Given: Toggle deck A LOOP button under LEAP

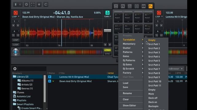Looking at the screenshot, I should 16,45.
